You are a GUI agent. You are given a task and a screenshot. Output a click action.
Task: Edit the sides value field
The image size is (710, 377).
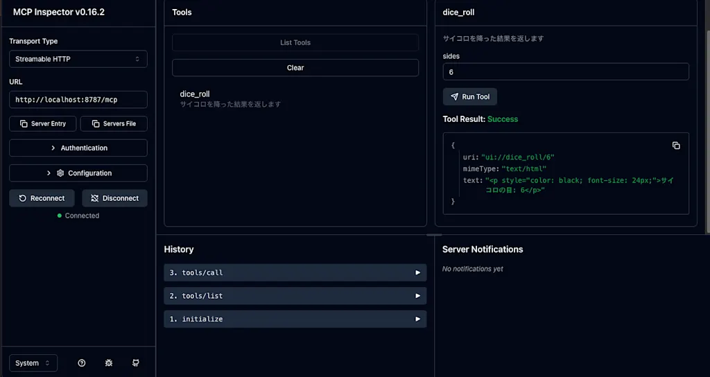coord(566,72)
